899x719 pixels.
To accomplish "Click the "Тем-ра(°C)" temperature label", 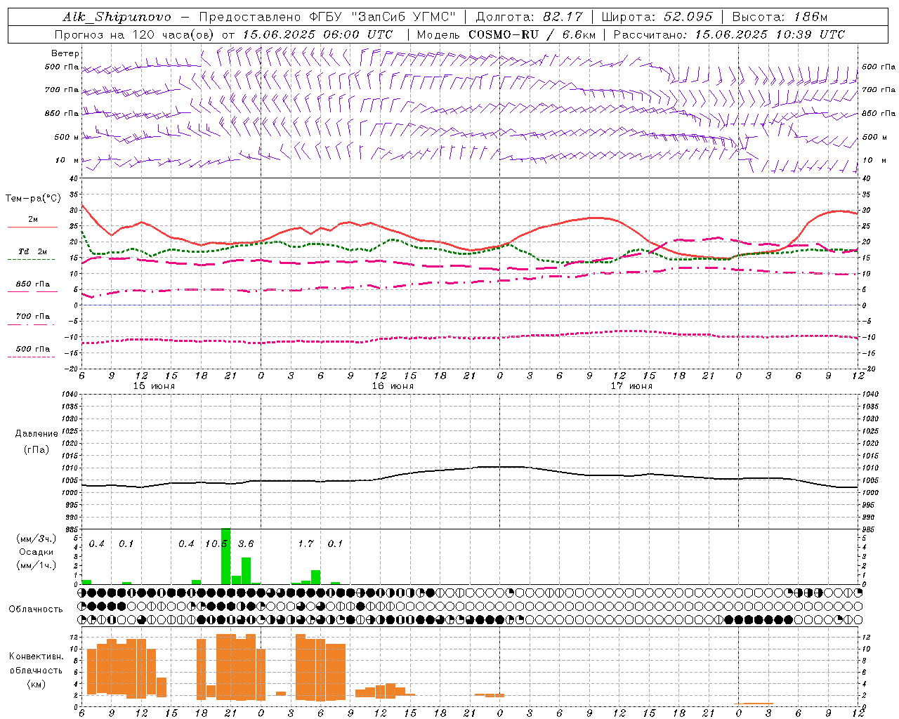I will pyautogui.click(x=33, y=199).
